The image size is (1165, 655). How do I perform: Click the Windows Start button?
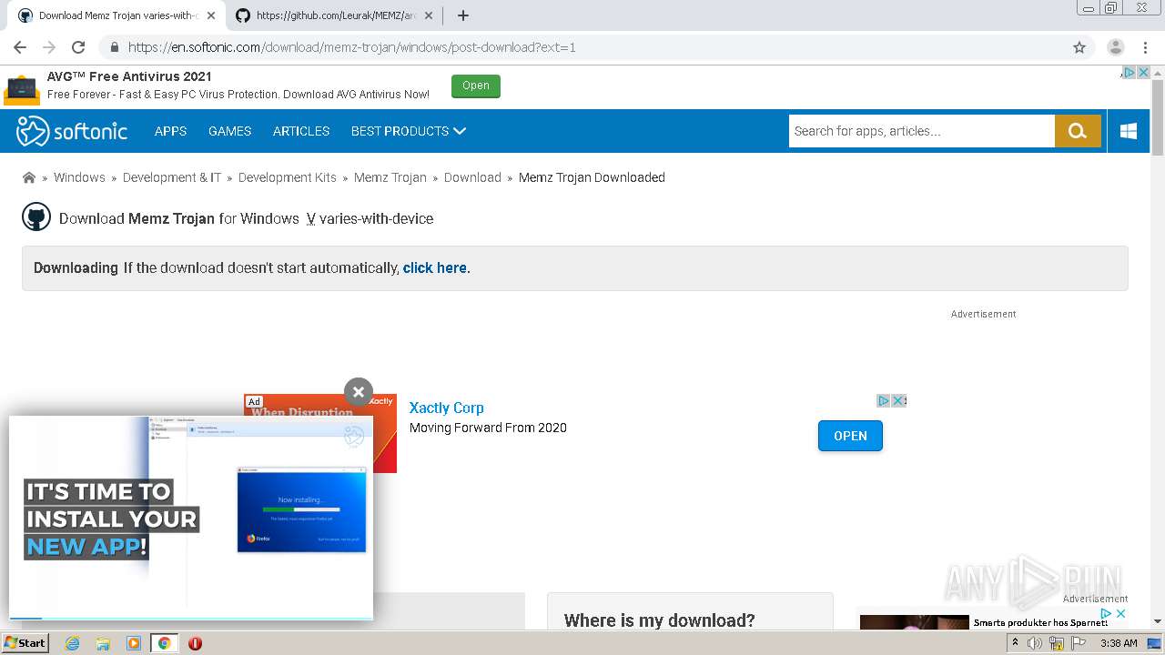coord(25,643)
